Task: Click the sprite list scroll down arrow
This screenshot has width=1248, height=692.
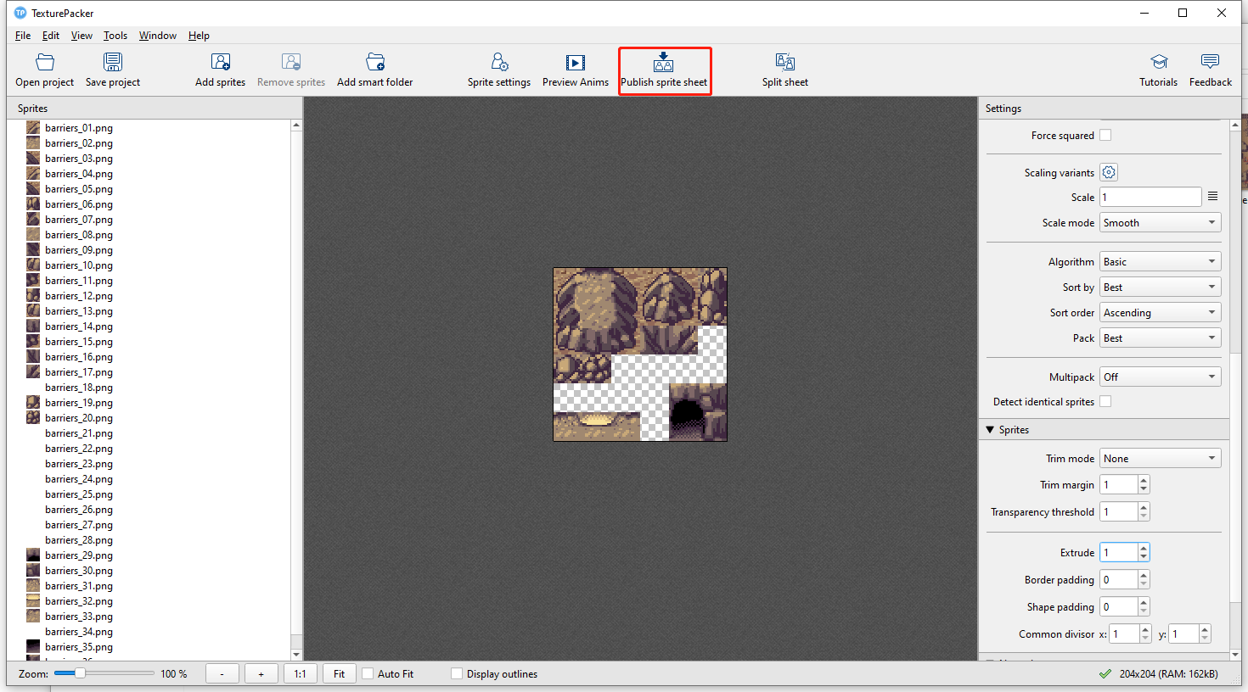Action: tap(296, 655)
